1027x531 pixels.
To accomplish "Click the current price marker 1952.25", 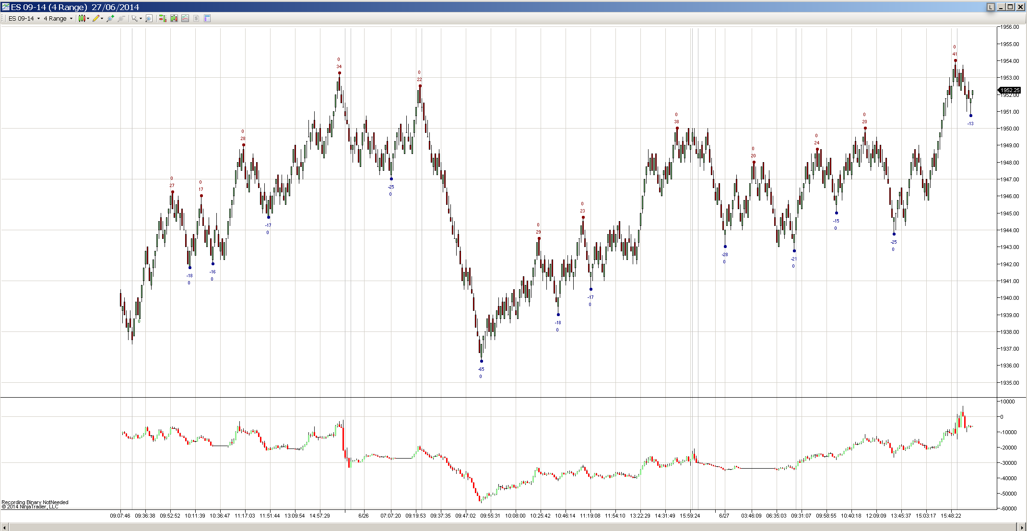I will point(1010,90).
